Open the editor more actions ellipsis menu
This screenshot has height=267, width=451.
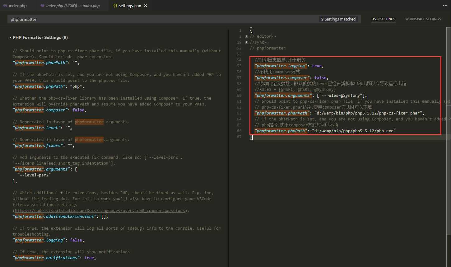445,6
